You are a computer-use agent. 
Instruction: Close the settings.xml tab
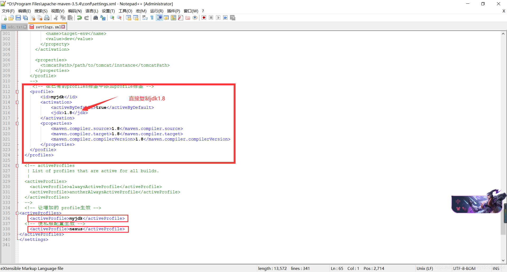[x=63, y=26]
